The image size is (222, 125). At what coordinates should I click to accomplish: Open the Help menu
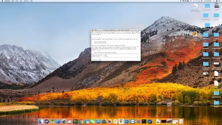(31, 1)
